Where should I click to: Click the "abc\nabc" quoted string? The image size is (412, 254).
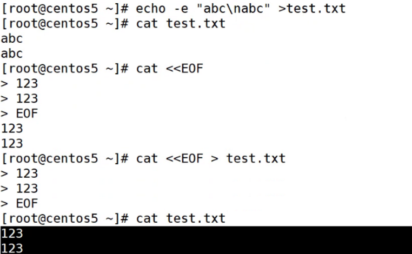pos(233,9)
